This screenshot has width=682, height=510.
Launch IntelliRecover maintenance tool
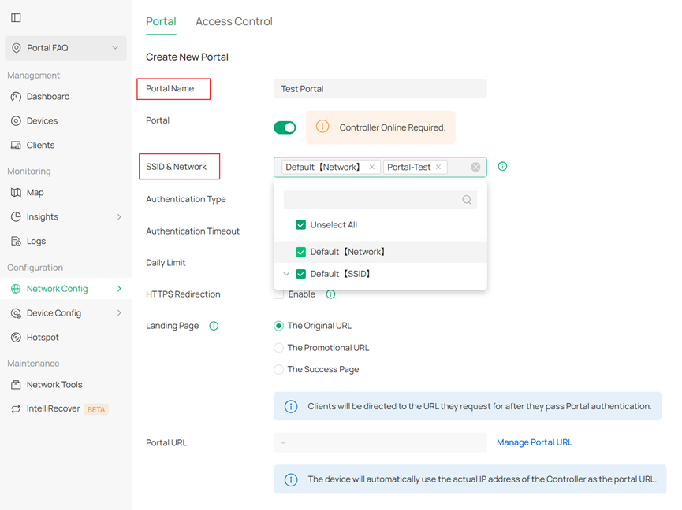[x=53, y=409]
